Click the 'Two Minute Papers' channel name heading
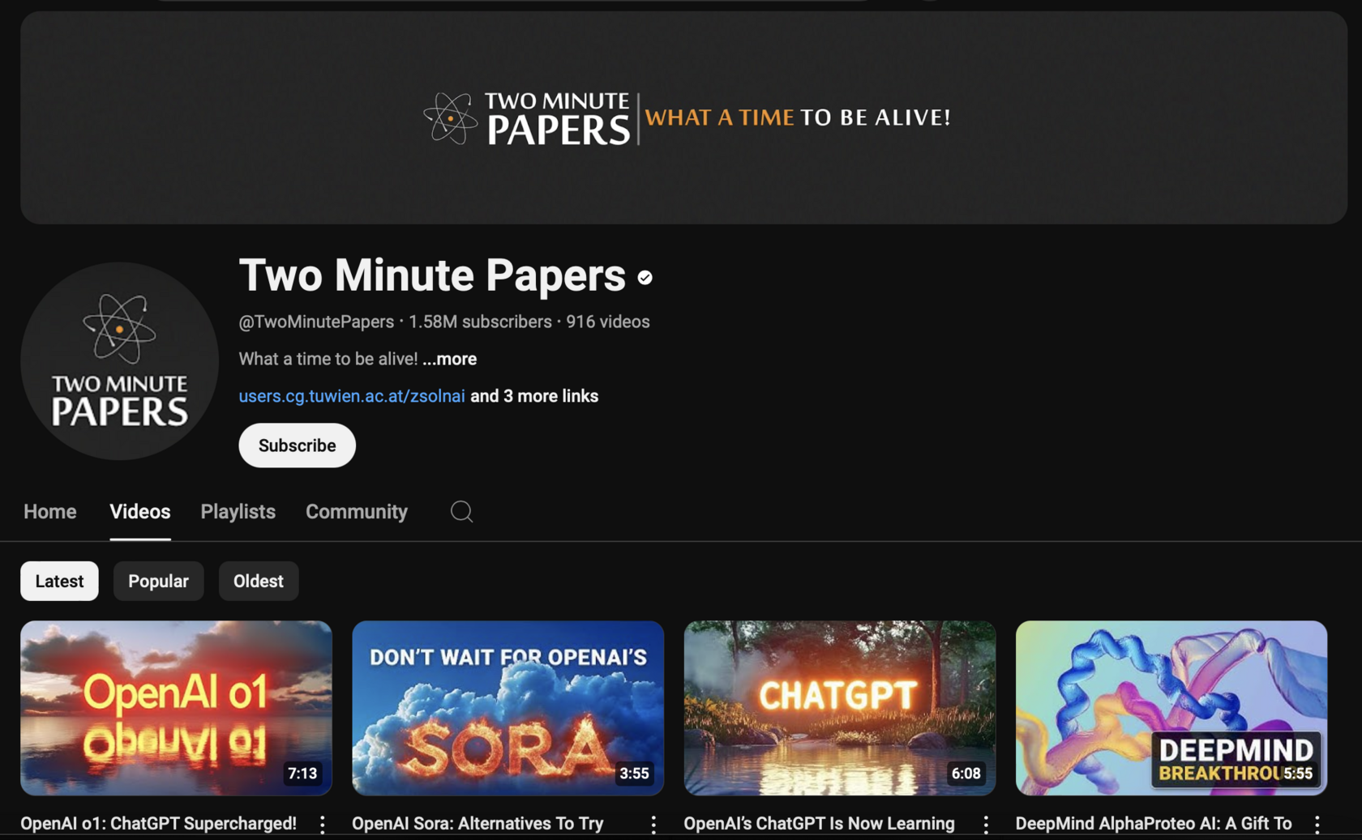This screenshot has height=840, width=1362. pyautogui.click(x=432, y=275)
